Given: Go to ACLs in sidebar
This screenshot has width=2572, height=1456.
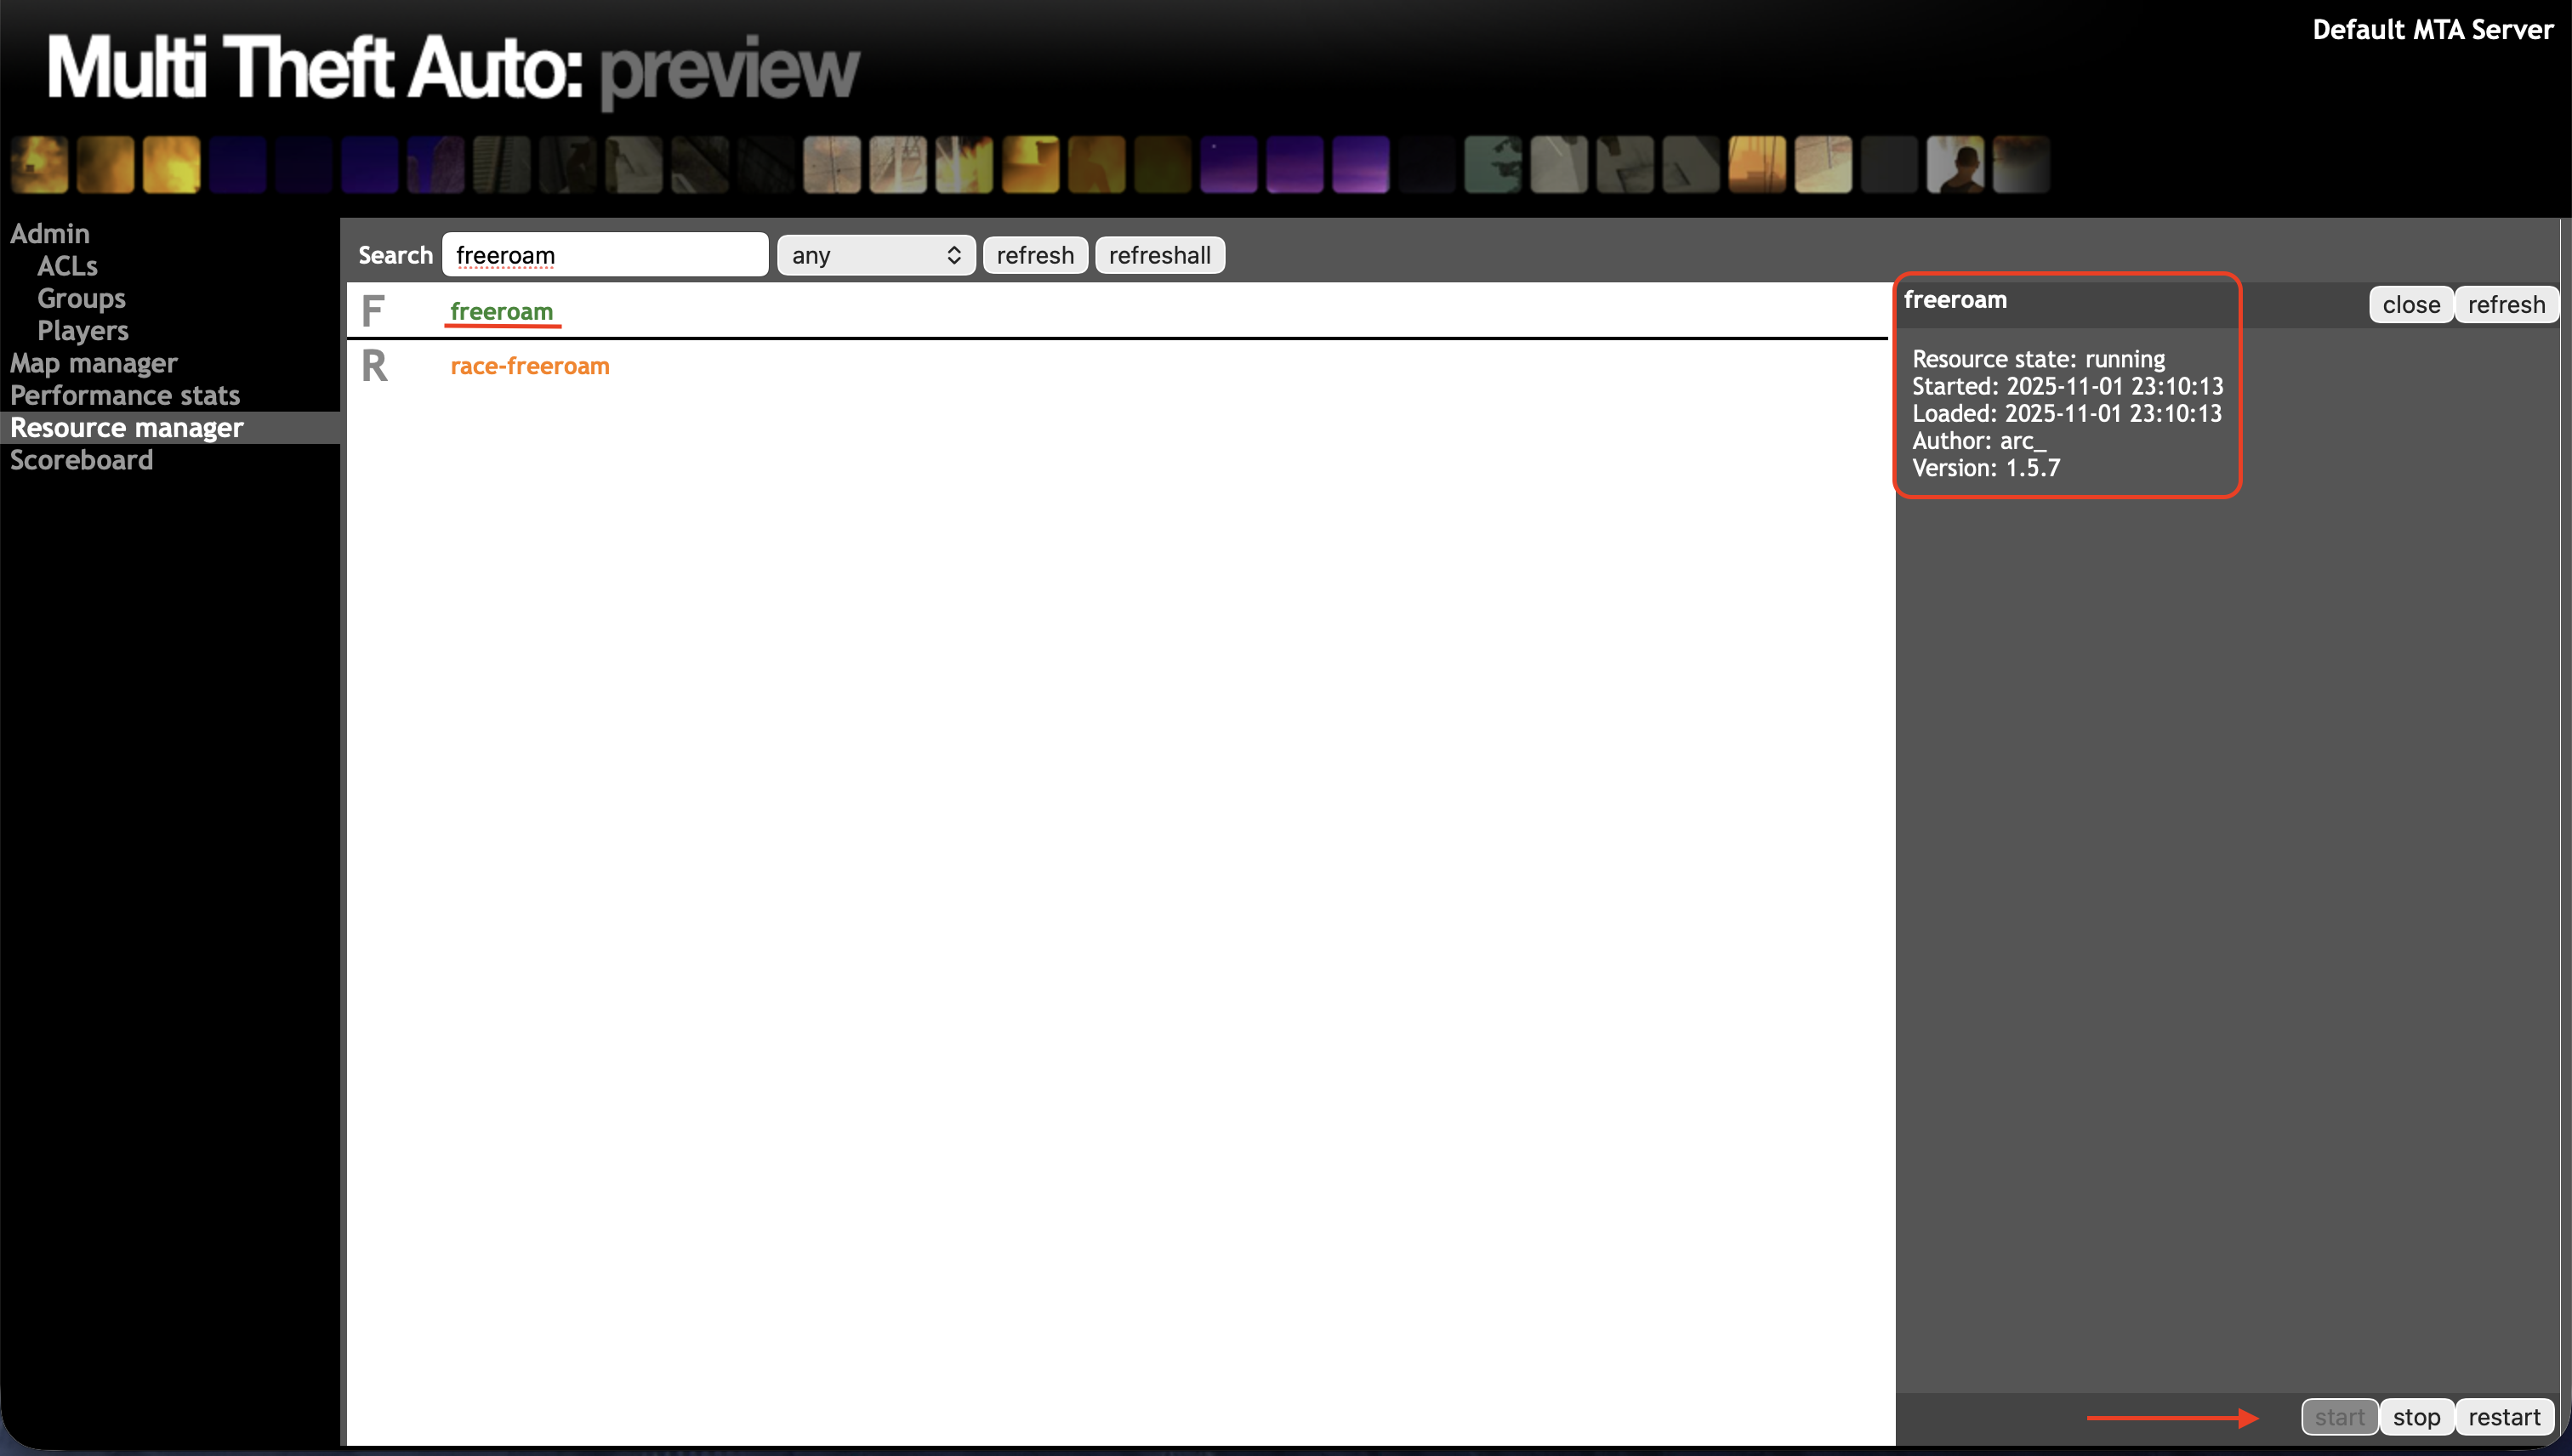Looking at the screenshot, I should pos(67,266).
